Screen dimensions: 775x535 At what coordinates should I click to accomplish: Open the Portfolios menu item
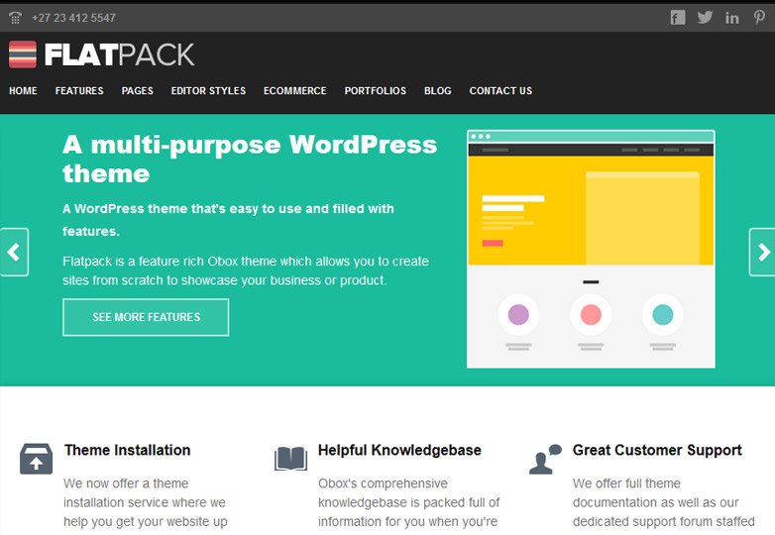[376, 91]
